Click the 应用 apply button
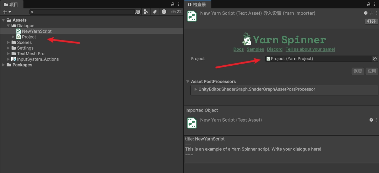The width and height of the screenshot is (379, 173). [x=372, y=71]
